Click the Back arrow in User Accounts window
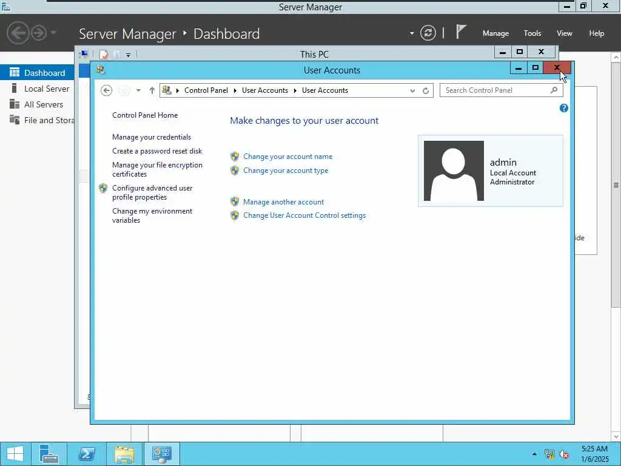 click(106, 90)
